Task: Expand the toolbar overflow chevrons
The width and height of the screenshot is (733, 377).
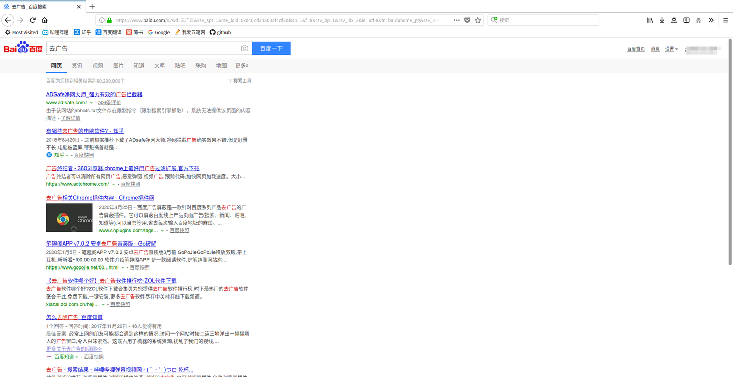Action: pos(711,20)
